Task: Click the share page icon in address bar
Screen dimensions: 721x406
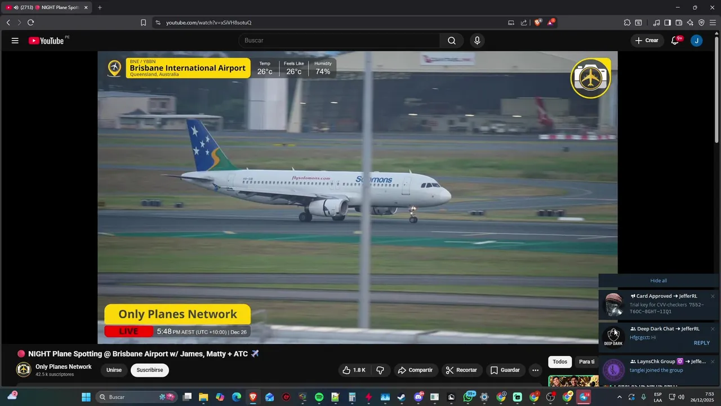Action: click(524, 23)
